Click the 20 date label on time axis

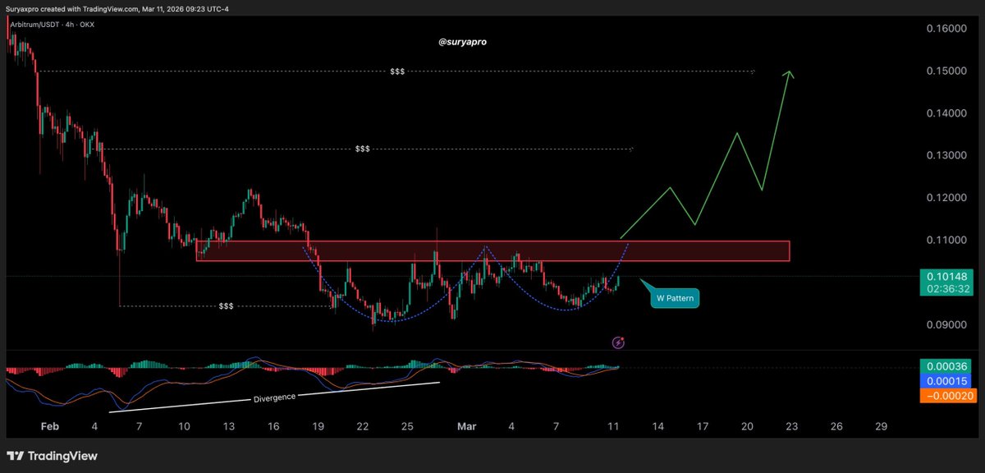747,427
